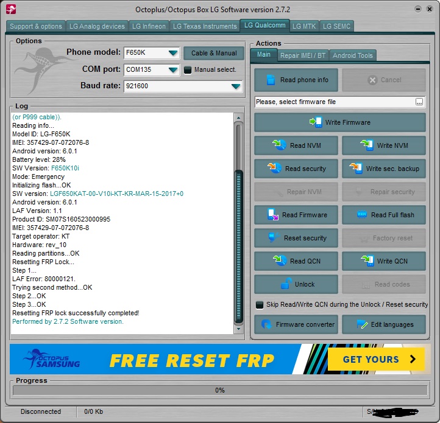Viewport: 440px width, 423px height.
Task: Click the log scroll up arrow
Action: [238, 117]
